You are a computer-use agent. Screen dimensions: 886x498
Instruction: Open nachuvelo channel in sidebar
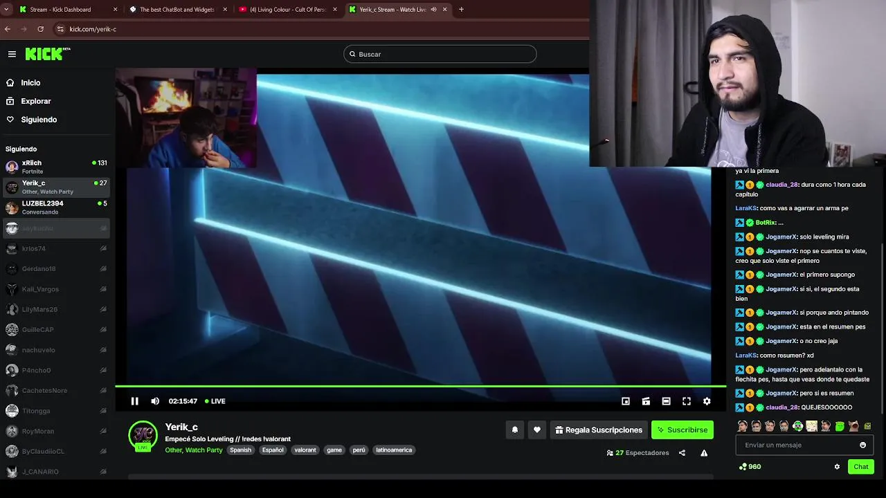57,350
